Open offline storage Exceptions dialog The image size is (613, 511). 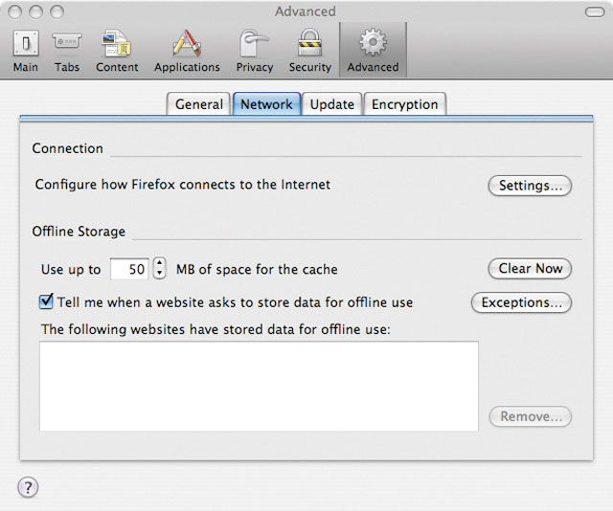(521, 302)
